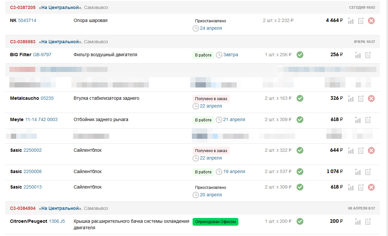This screenshot has width=388, height=236.
Task: Open order number С3-0384504
Action: [x=23, y=208]
